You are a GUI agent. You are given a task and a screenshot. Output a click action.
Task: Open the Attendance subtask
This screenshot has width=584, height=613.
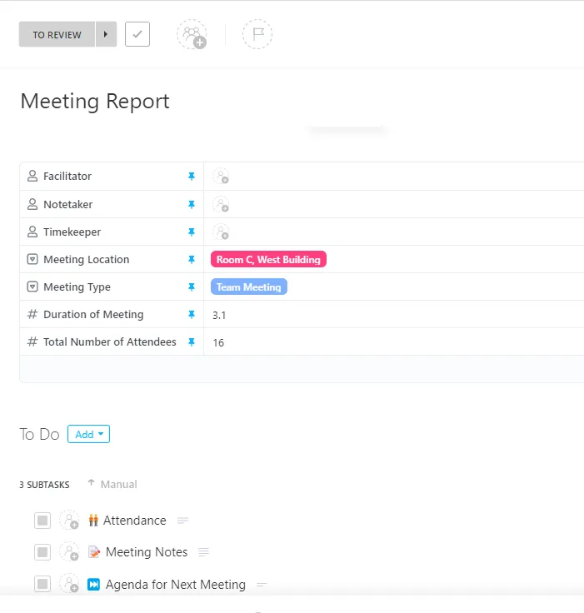(x=135, y=521)
